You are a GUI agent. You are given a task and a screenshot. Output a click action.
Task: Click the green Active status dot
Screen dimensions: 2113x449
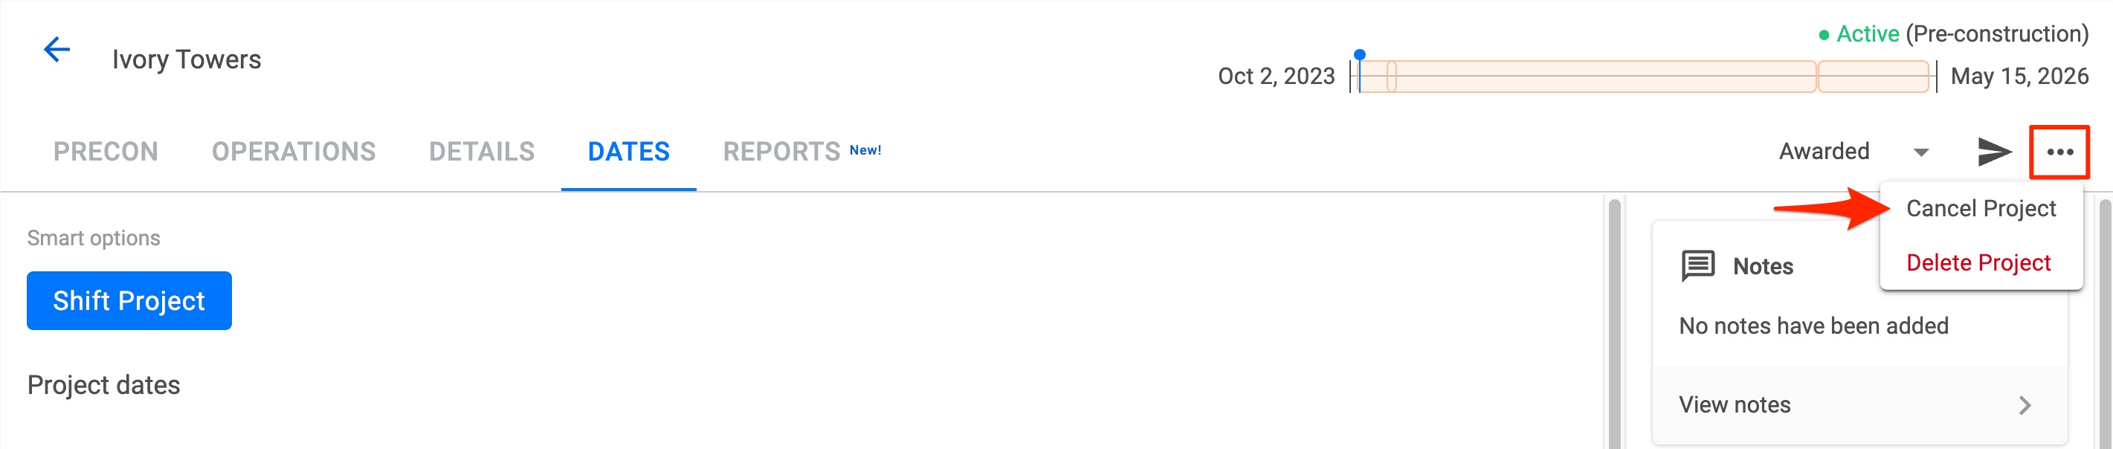click(1824, 34)
